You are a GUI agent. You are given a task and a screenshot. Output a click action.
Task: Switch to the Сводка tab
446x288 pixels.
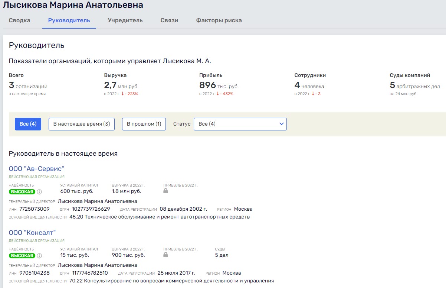(19, 20)
